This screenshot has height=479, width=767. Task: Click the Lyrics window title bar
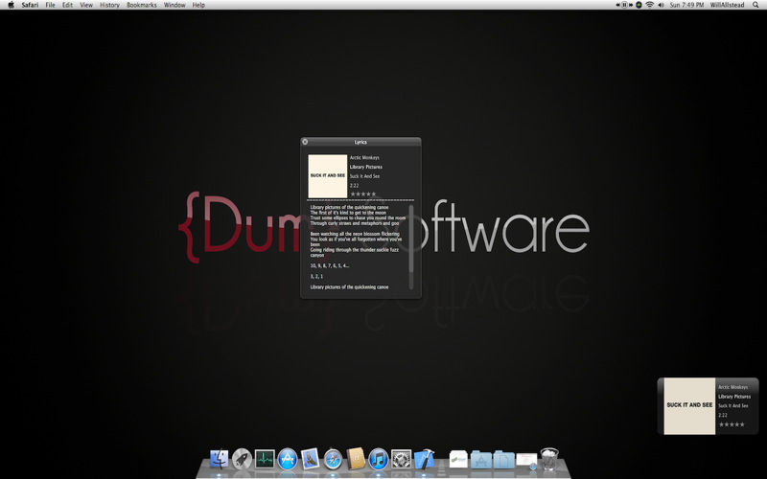[361, 142]
